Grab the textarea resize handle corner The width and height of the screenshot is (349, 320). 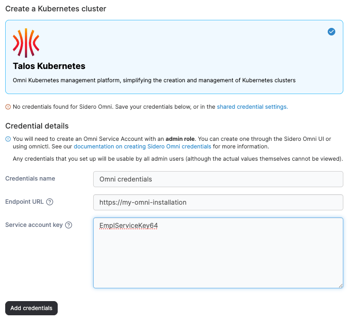point(340,285)
